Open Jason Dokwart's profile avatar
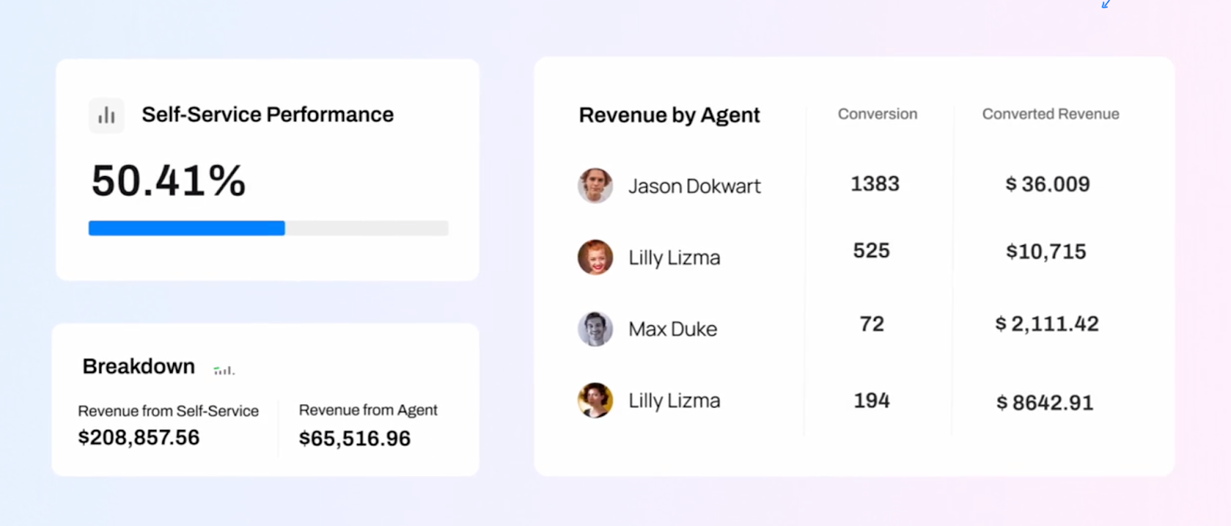Screen dimensions: 1231x526 coord(595,185)
